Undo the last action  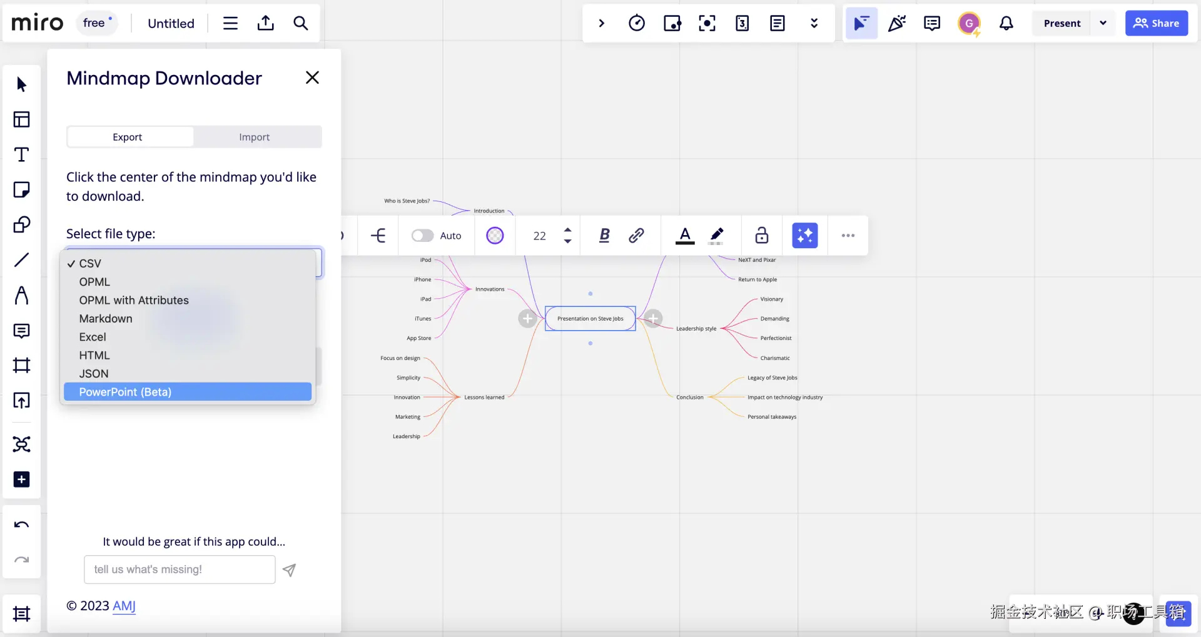click(x=22, y=525)
